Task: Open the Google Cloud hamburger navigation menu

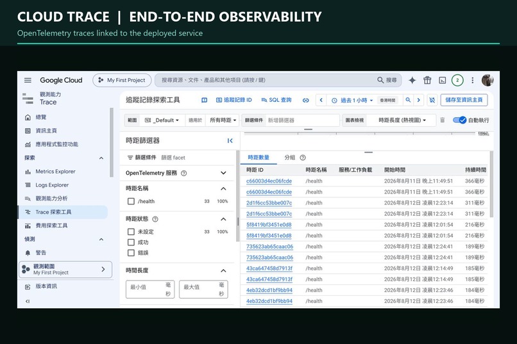Action: pos(28,80)
